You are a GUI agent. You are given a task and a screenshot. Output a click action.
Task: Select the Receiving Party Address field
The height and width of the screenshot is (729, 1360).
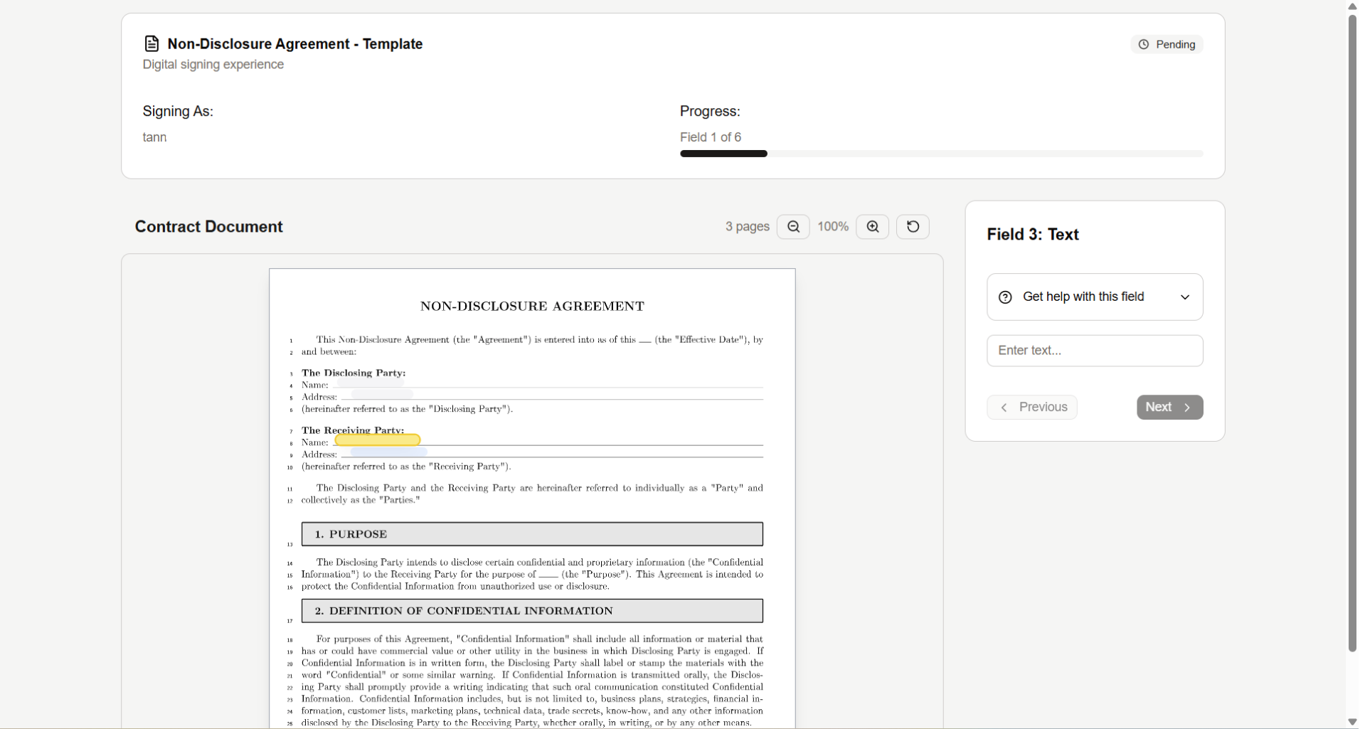click(x=388, y=452)
